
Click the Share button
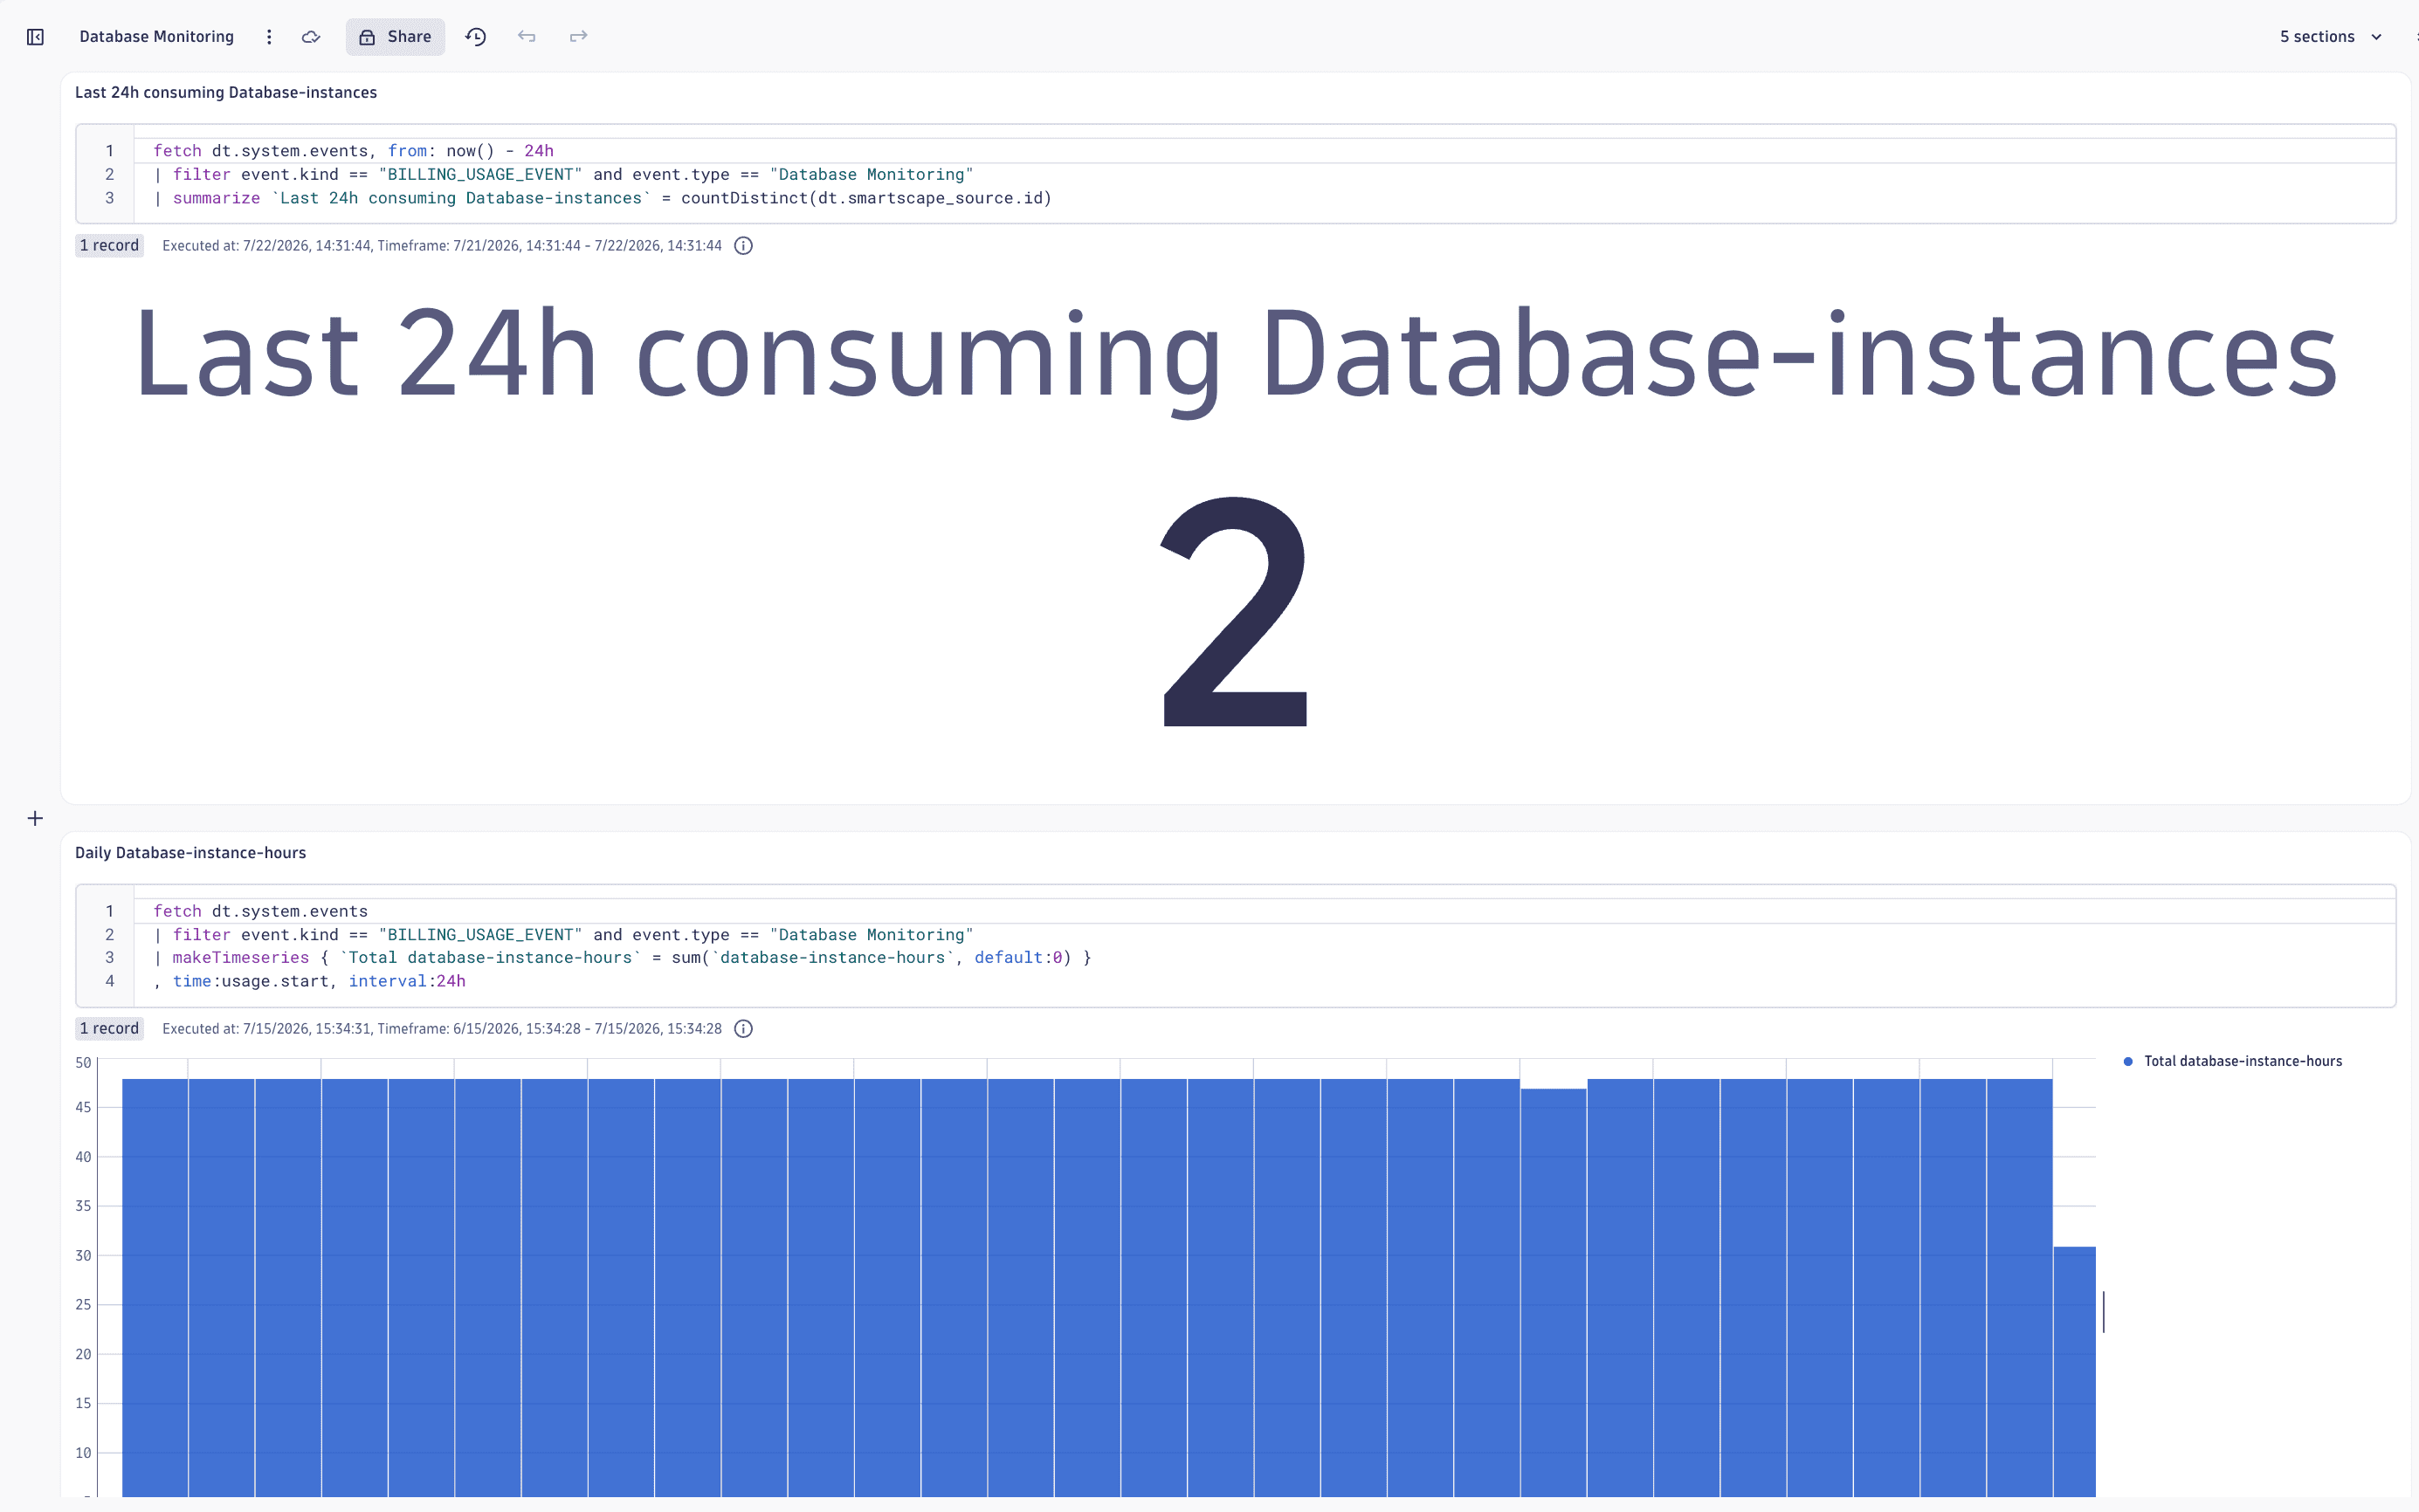(396, 37)
